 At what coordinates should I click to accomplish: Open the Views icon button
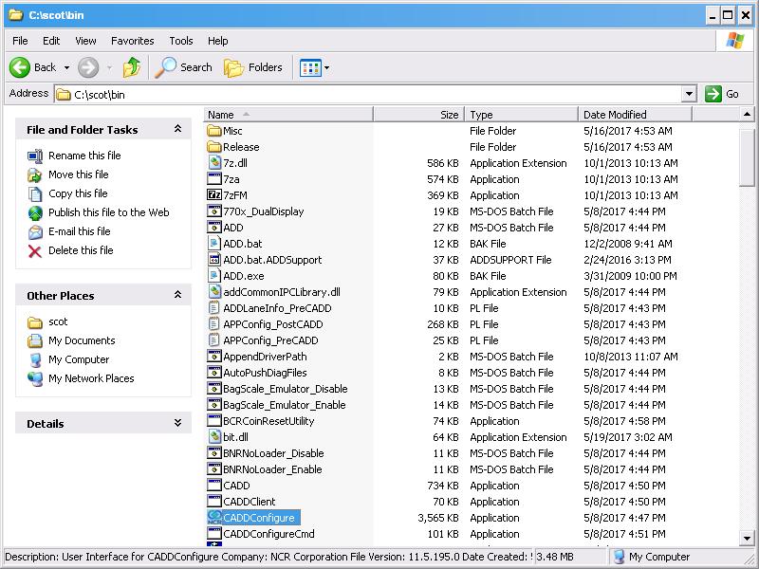point(310,67)
